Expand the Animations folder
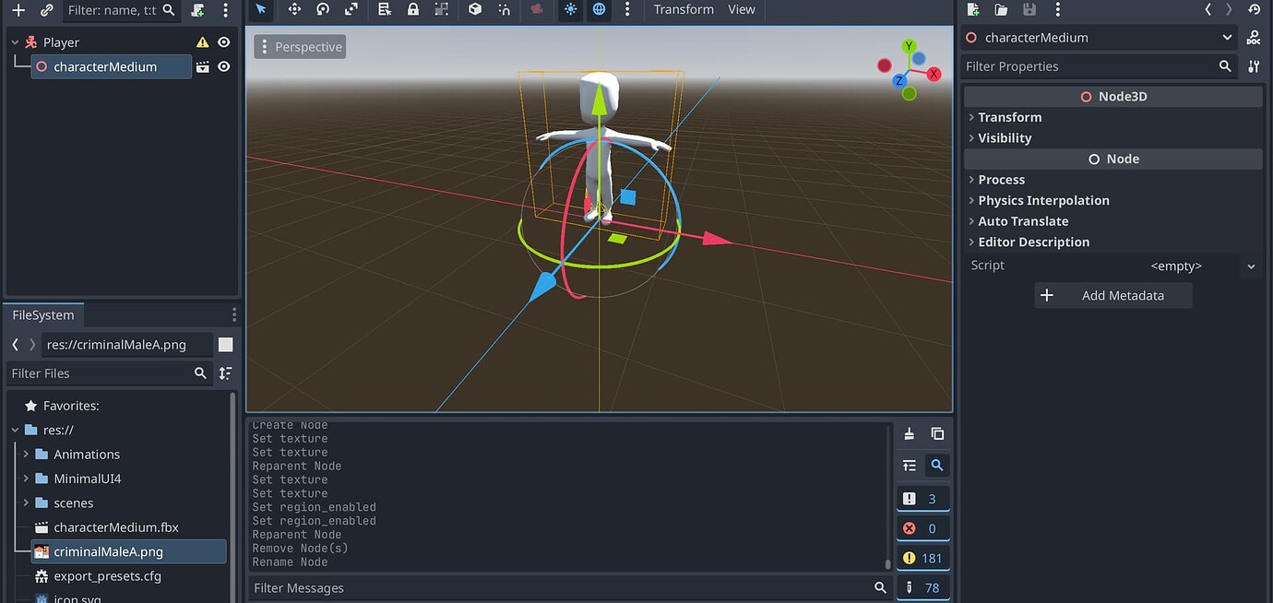Screen dimensions: 1273x603 [26, 455]
